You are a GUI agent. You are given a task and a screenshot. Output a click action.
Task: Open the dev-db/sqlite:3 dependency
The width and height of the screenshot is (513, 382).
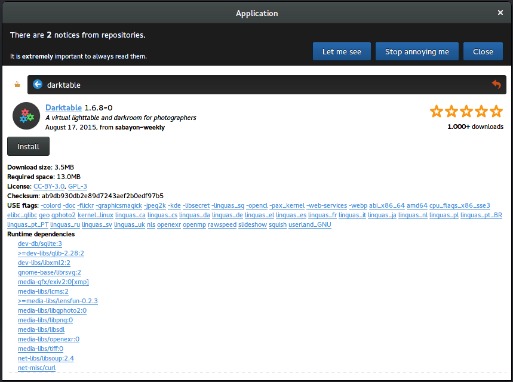point(40,244)
